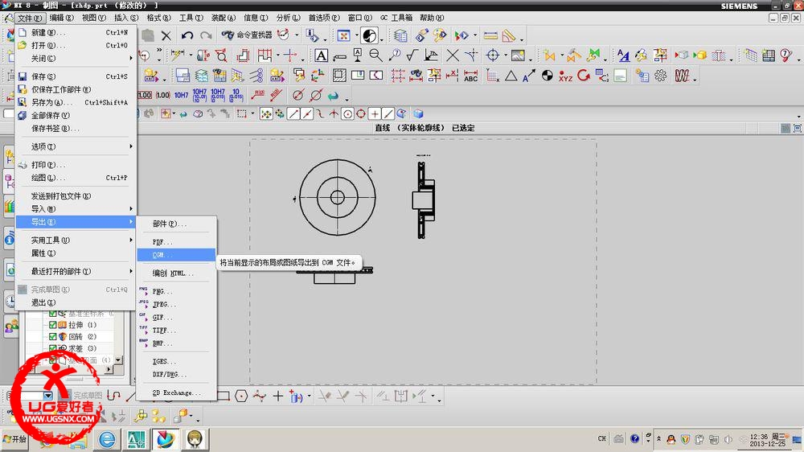
Task: Toggle the 求差 (3) feature checkbox
Action: click(53, 348)
